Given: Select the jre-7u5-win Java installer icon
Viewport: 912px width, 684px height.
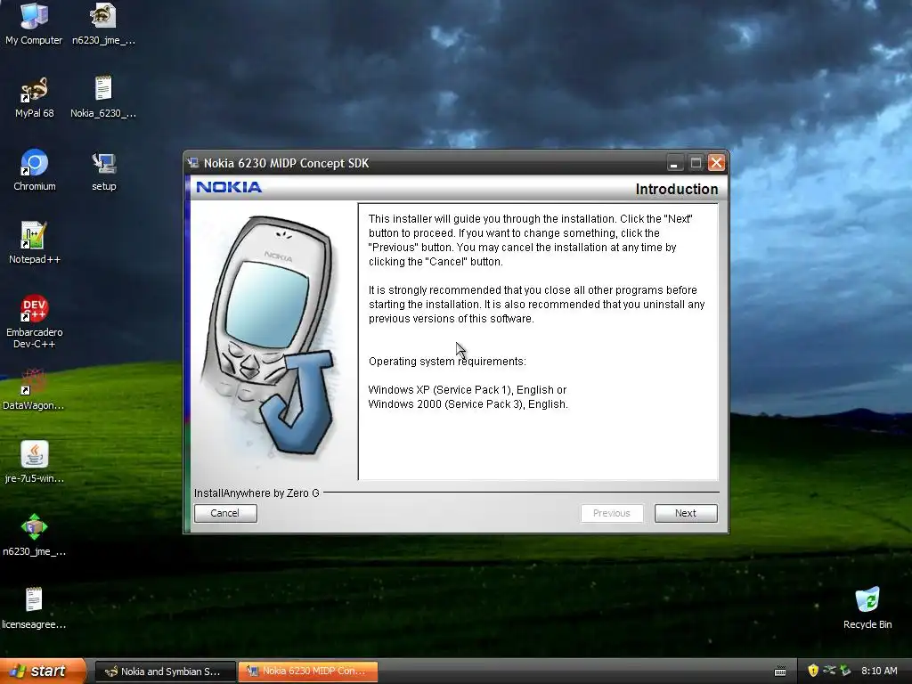Looking at the screenshot, I should pyautogui.click(x=35, y=462).
